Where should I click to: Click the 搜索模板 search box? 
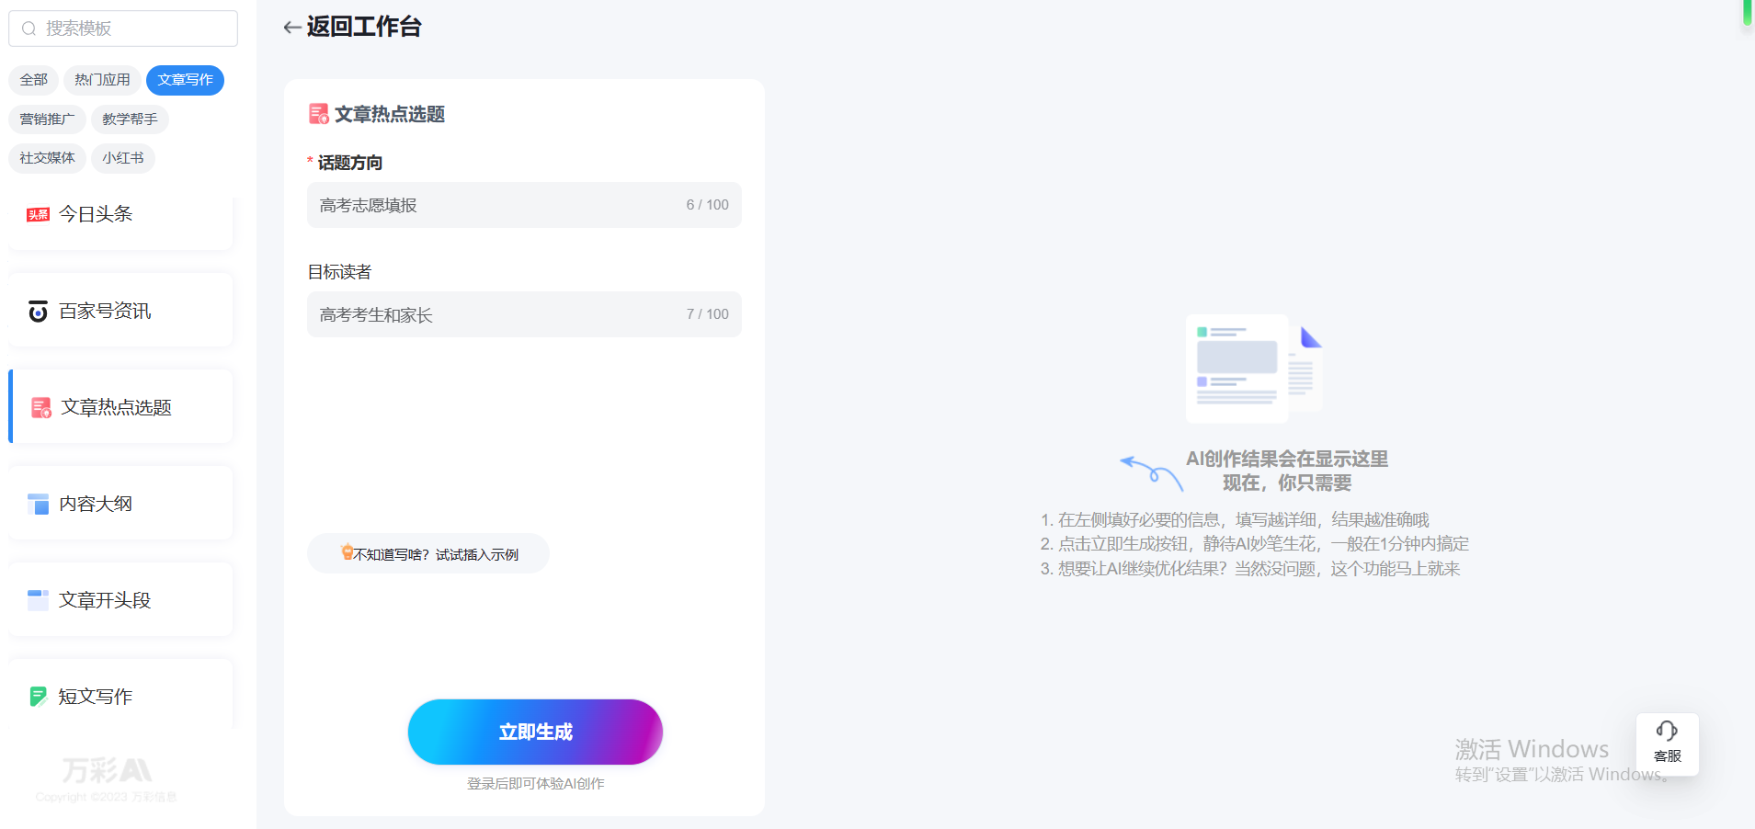coord(123,28)
